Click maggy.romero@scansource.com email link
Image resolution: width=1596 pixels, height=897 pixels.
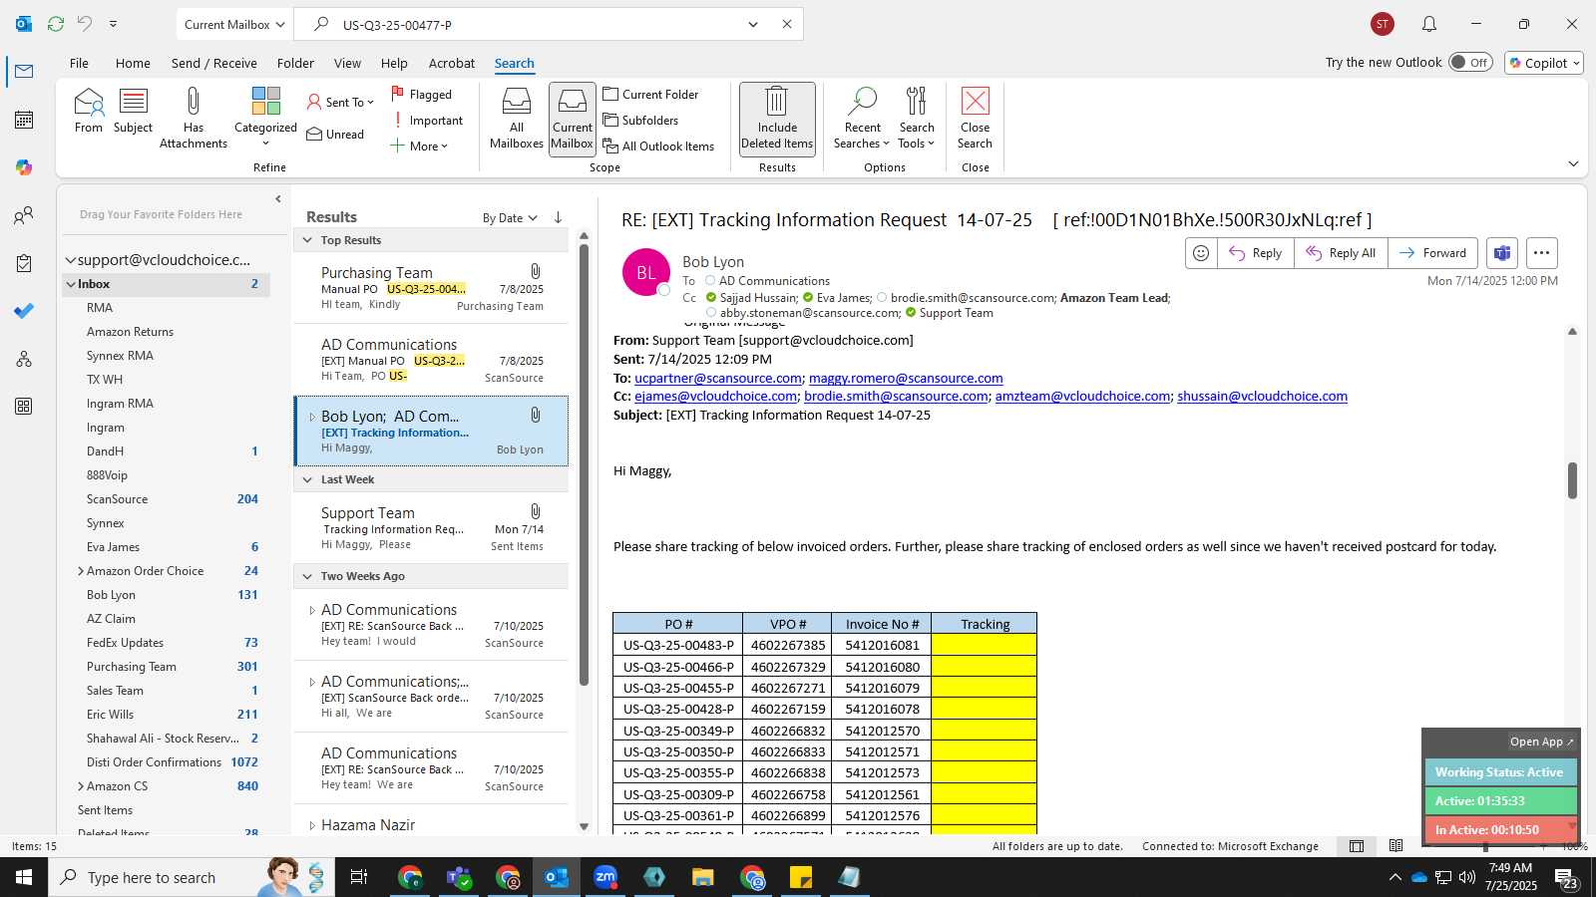[906, 378]
